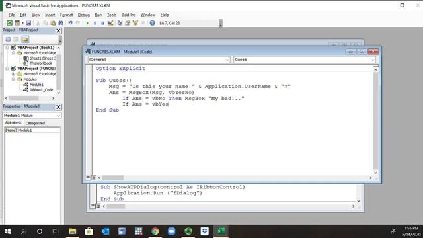Click the Redo toolbar icon
423x238 pixels.
coord(78,23)
